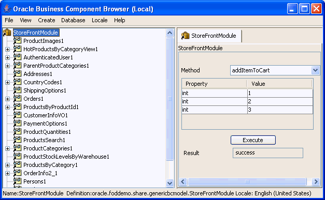Screen dimensions: 325x200
Task: Open the View menu
Action: pos(25,20)
